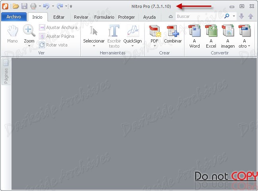
Task: Collapse the ribbon with the caret icon
Action: pos(171,17)
